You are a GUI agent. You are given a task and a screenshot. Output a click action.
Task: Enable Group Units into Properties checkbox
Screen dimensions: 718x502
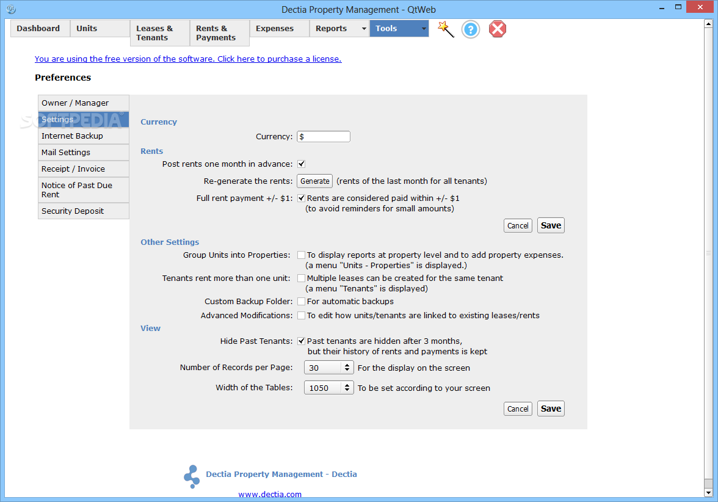tap(302, 255)
